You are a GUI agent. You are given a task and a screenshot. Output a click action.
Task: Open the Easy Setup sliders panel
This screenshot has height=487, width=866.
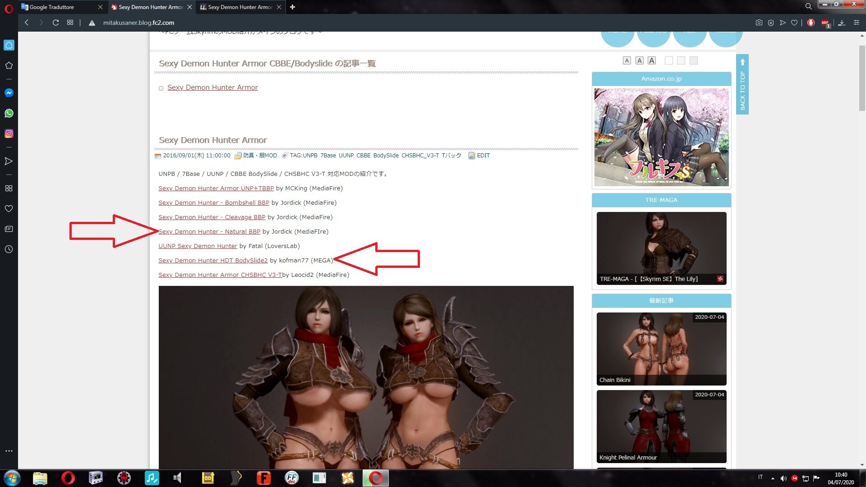857,23
